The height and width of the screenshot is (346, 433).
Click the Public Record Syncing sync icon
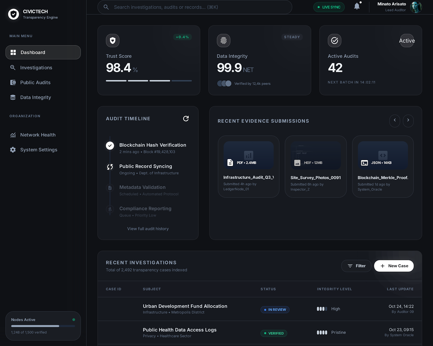[110, 167]
